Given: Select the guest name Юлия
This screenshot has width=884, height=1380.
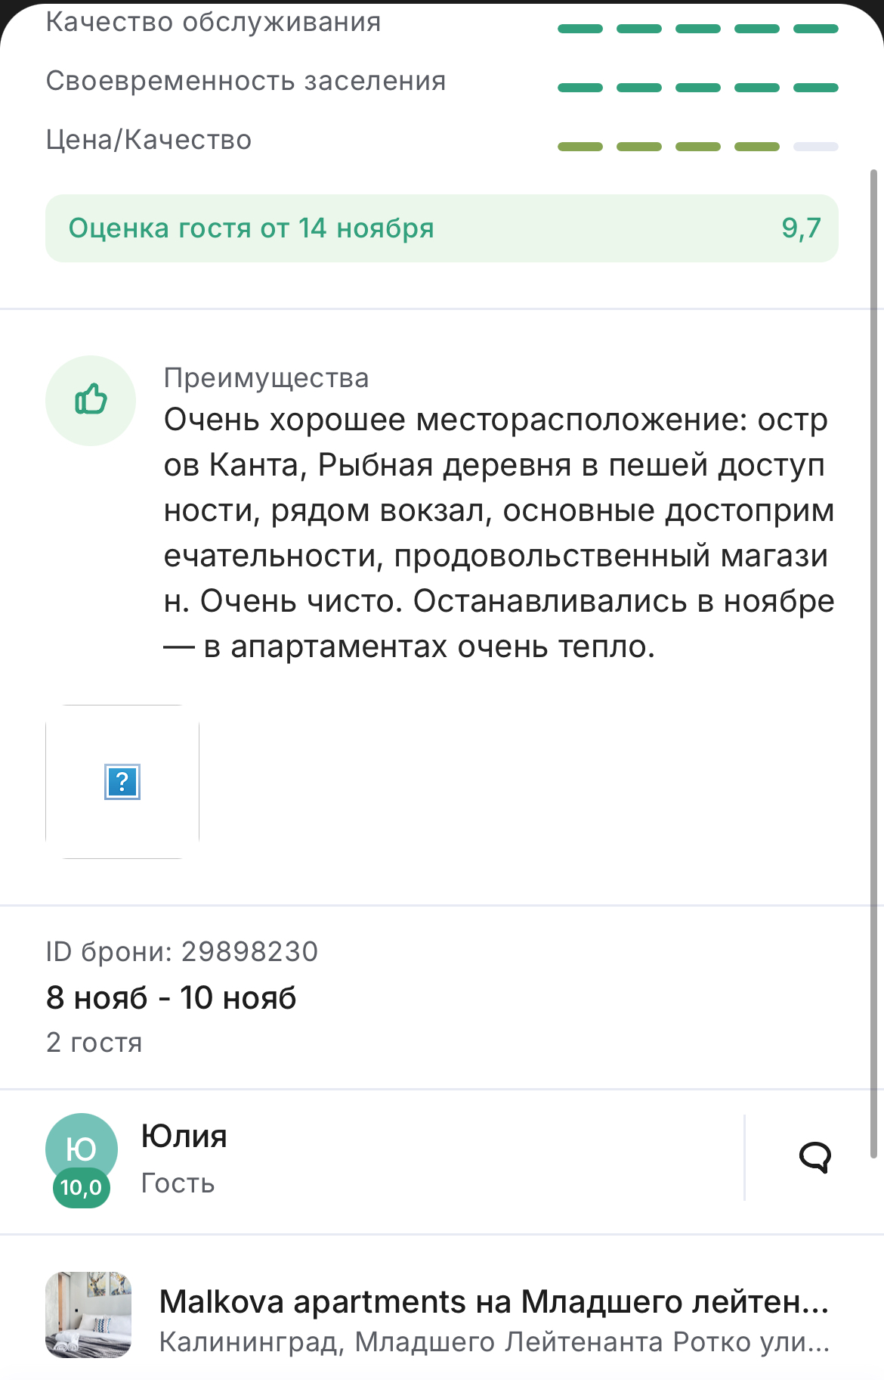Looking at the screenshot, I should [184, 1136].
